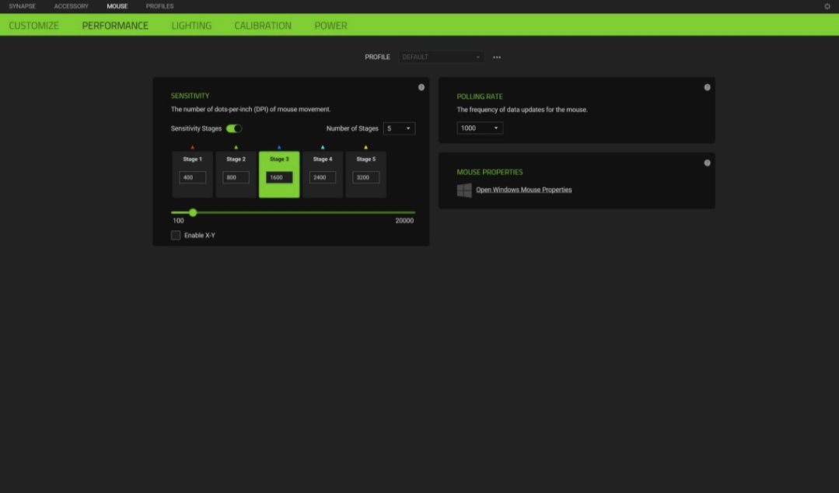This screenshot has width=839, height=493.
Task: Click the yellow Stage 5 indicator triangle
Action: click(366, 147)
